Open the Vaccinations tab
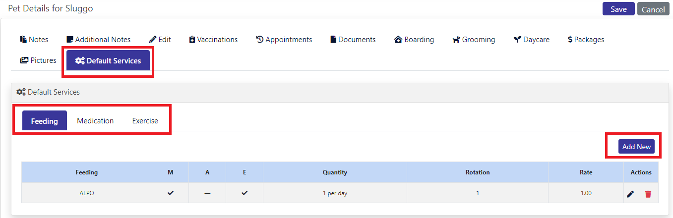Image resolution: width=673 pixels, height=218 pixels. [x=213, y=40]
